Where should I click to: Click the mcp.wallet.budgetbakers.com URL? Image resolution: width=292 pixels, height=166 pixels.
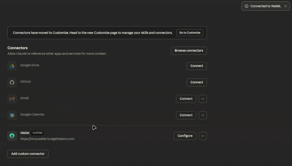tap(47, 138)
